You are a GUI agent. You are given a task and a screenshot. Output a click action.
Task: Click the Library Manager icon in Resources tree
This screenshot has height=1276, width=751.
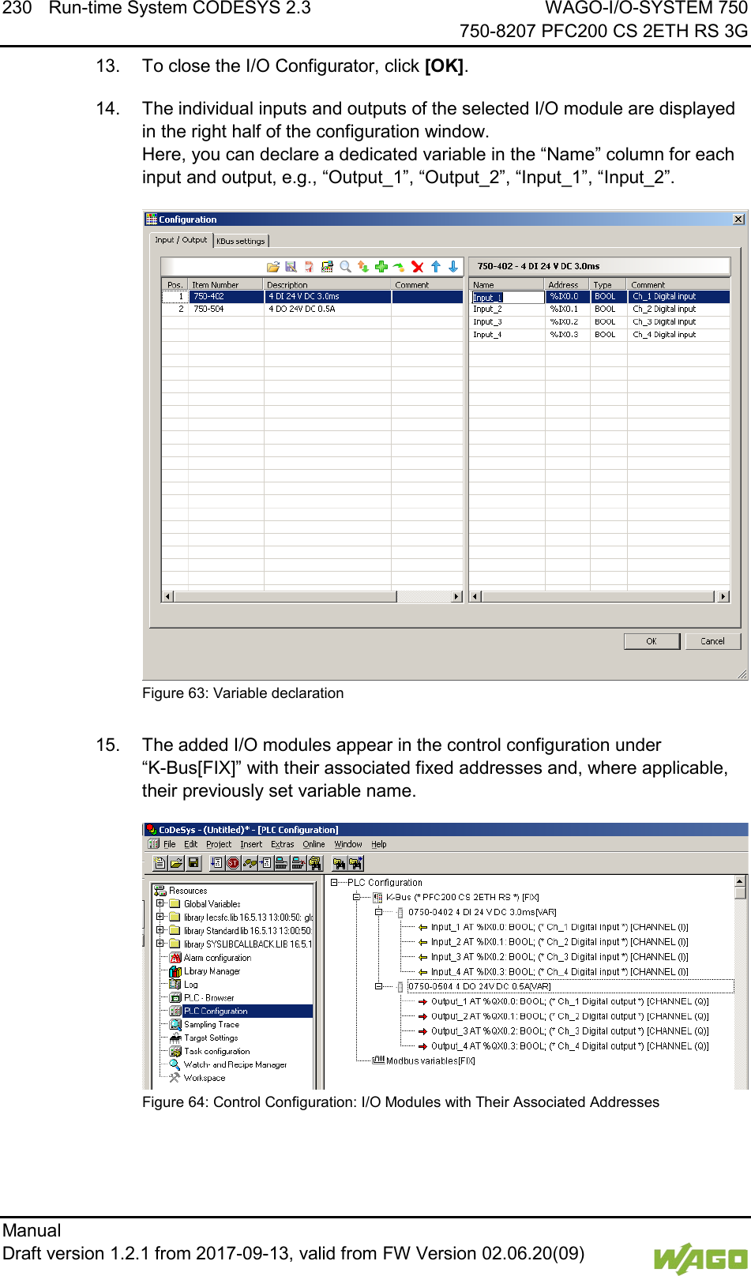(176, 971)
